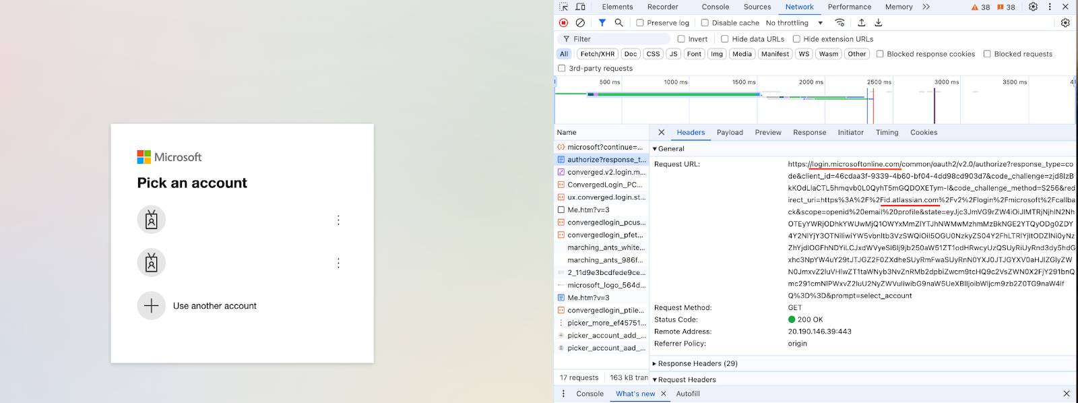Activate the inspect element picker icon
Screen dimensions: 1078x403
pos(563,7)
